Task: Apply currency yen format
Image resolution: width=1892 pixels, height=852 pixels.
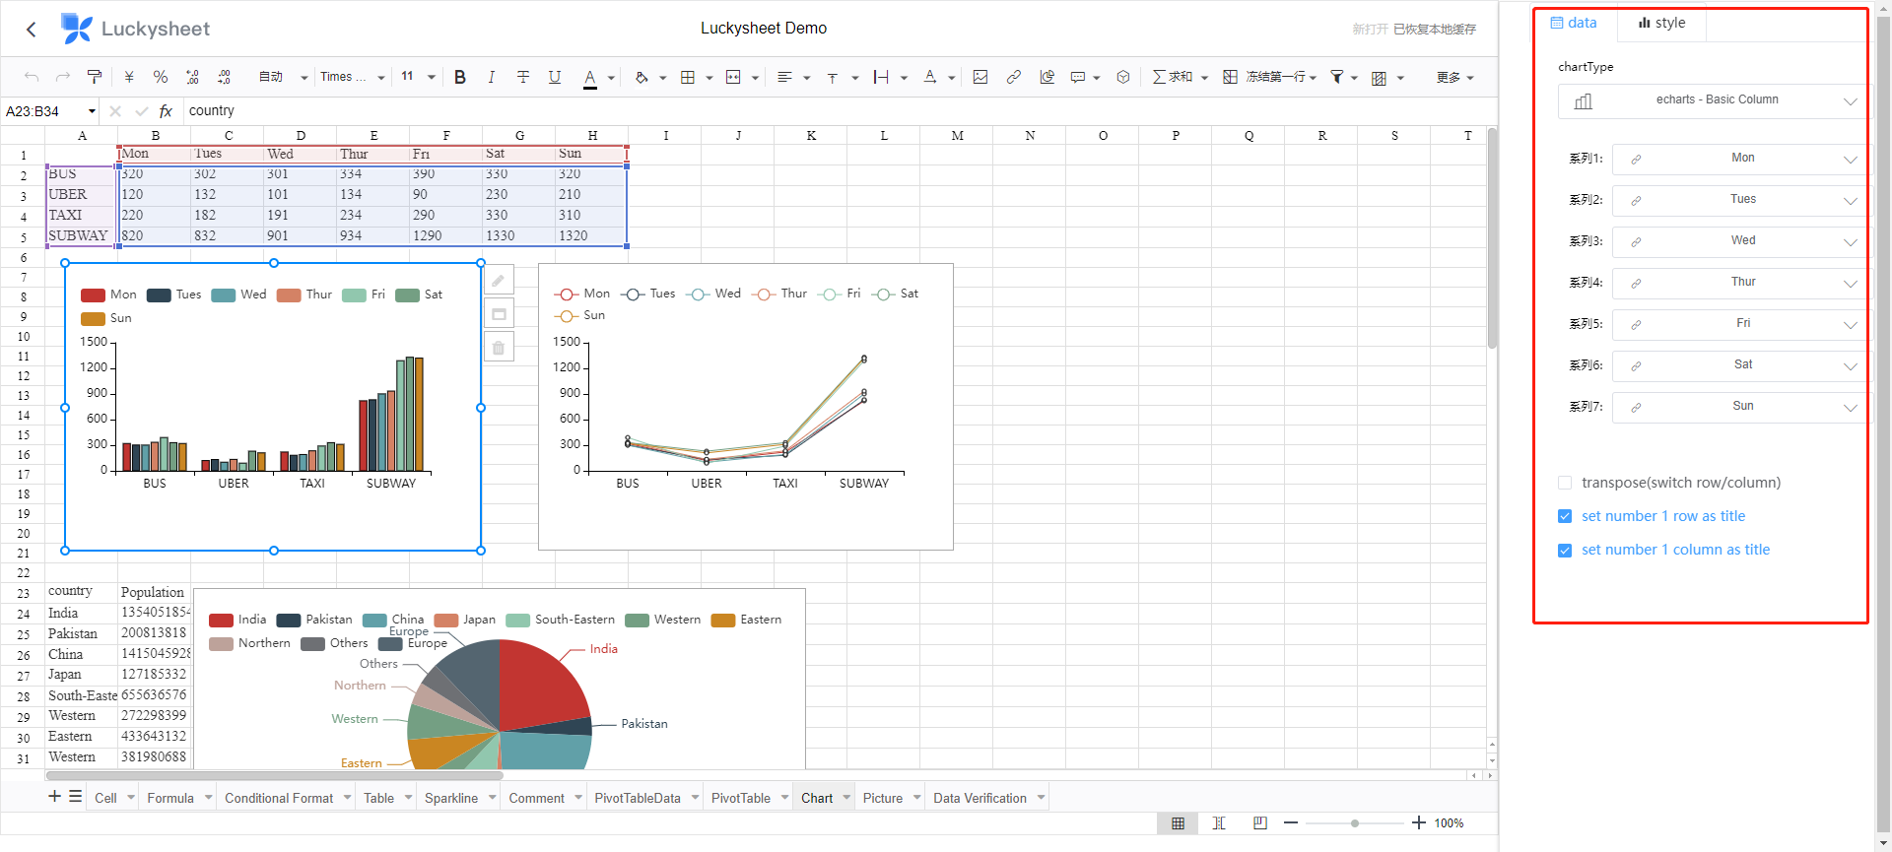Action: coord(129,77)
